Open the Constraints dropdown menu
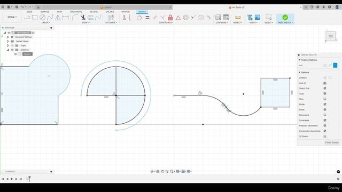 (x=166, y=22)
